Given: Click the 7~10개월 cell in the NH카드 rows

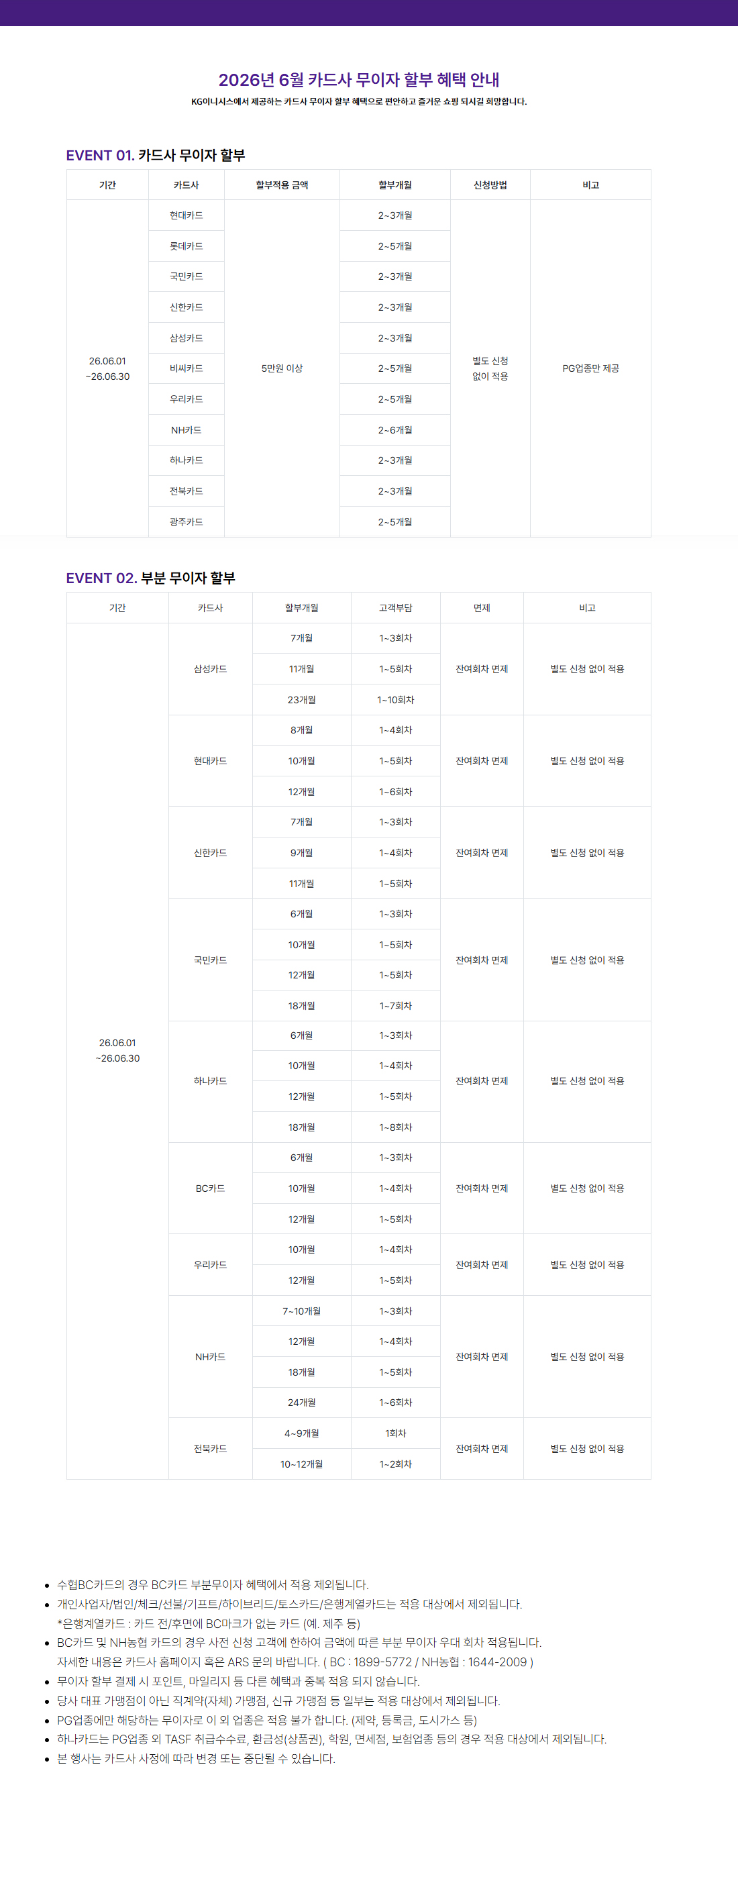Looking at the screenshot, I should pyautogui.click(x=301, y=1311).
